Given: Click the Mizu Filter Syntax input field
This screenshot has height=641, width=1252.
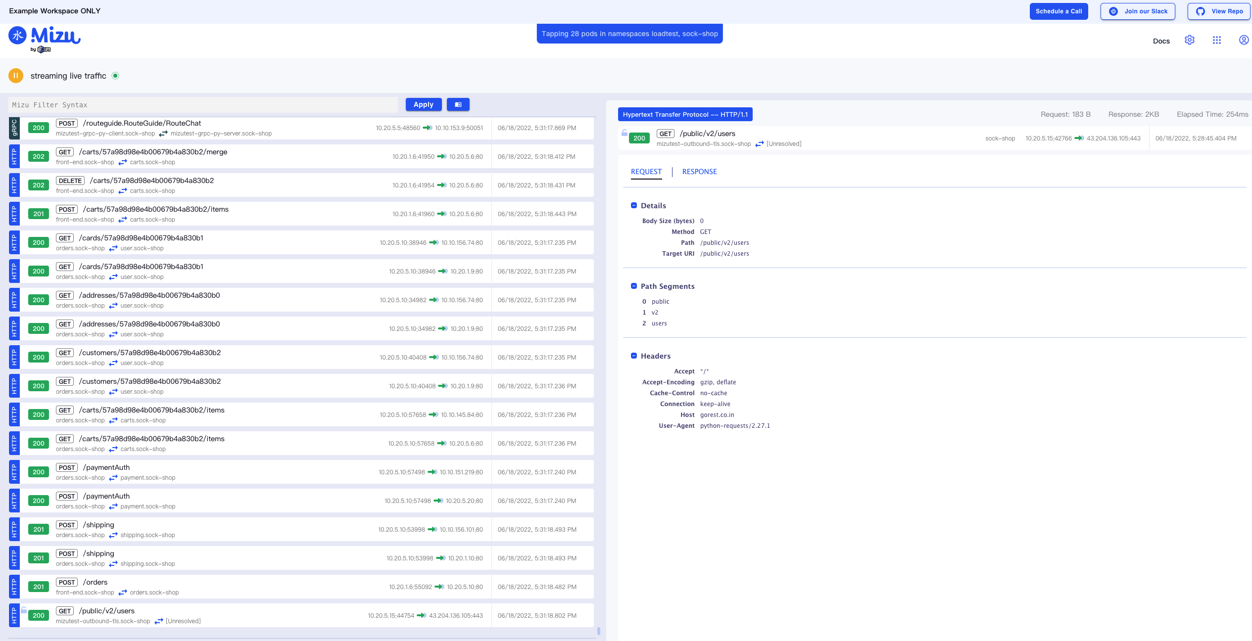Looking at the screenshot, I should [203, 105].
